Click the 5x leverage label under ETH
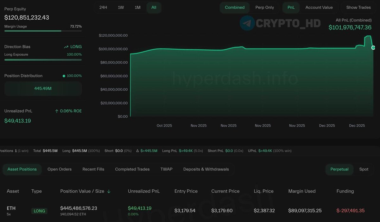This screenshot has height=222, width=380. [9, 214]
